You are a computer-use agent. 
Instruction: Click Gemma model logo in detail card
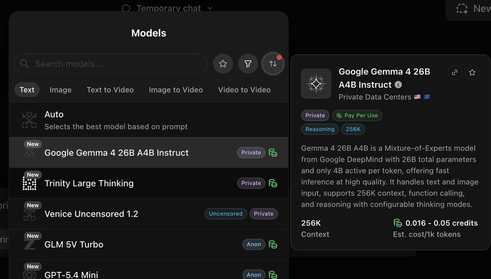[x=316, y=83]
